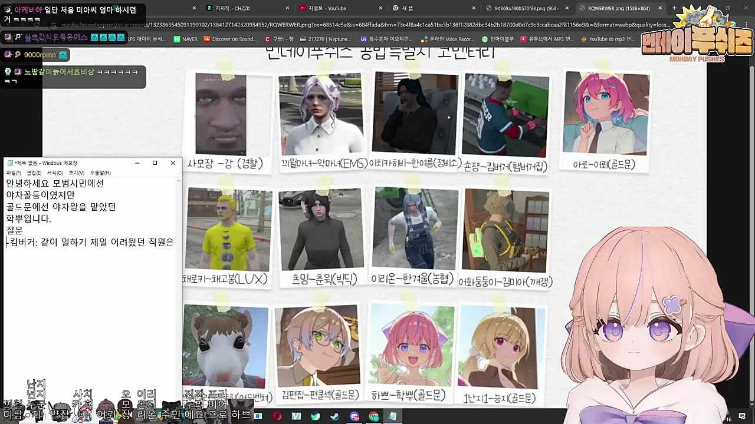Click the Notepad line starting '-킴버거:'
The width and height of the screenshot is (755, 424).
pyautogui.click(x=90, y=242)
